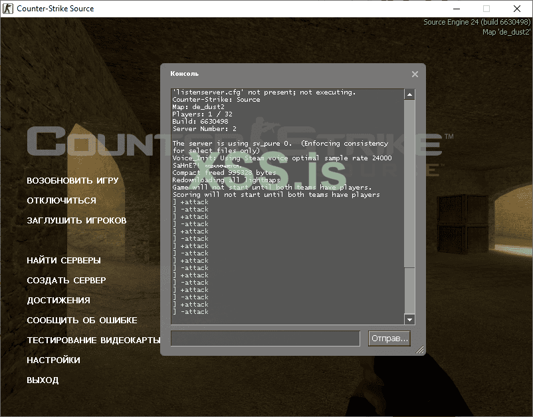Click 'Players: 1 / 32' console line
The width and height of the screenshot is (533, 417).
point(202,114)
